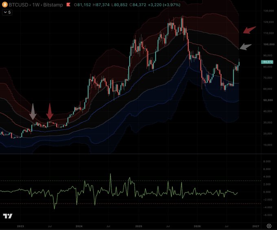This screenshot has width=277, height=230.
Task: Click the 120,000 price axis label
Action: 269,22
